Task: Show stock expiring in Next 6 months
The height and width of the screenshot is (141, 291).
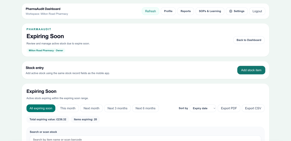Action: pyautogui.click(x=145, y=108)
